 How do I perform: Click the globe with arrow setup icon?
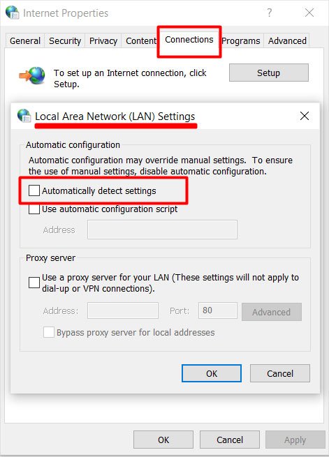(32, 75)
